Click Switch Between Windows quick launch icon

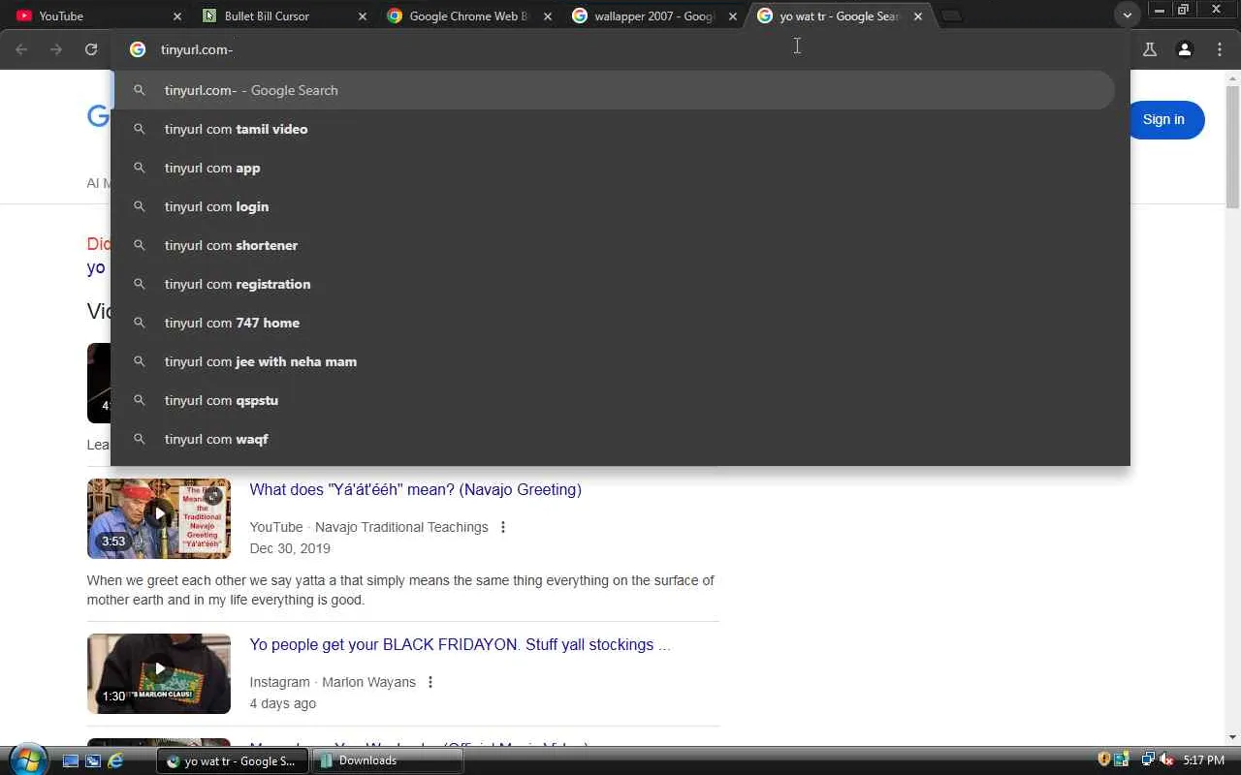coord(93,760)
